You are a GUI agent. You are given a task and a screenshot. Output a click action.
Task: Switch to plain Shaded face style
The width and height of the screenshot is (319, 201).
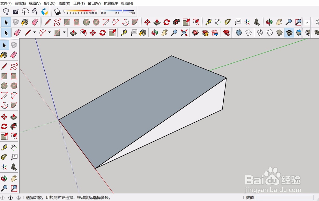[x=279, y=33]
